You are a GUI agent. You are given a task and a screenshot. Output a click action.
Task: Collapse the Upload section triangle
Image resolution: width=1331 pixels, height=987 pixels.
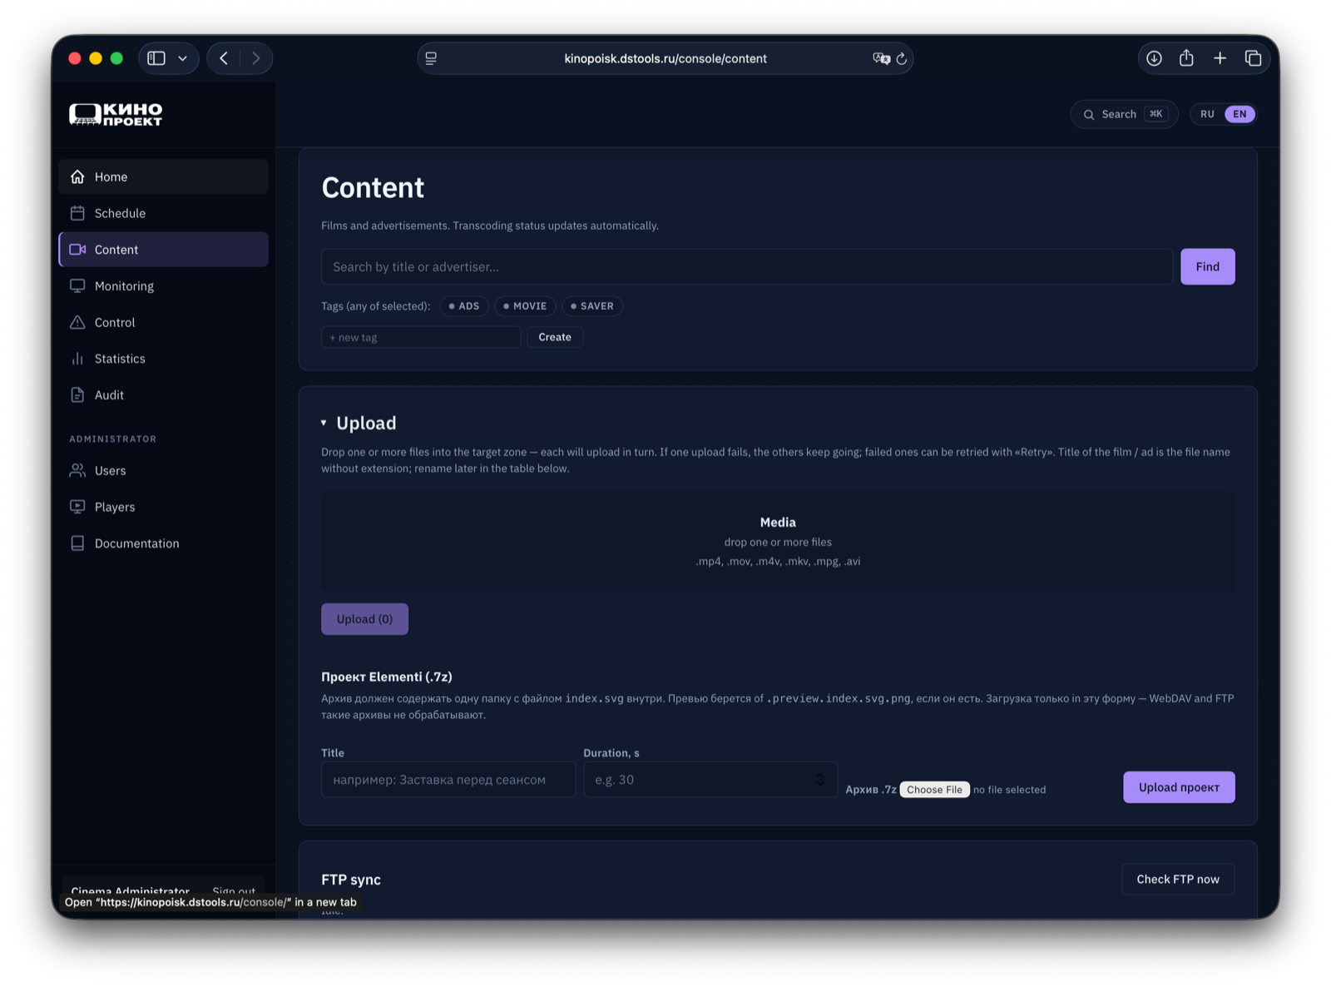[x=324, y=423]
